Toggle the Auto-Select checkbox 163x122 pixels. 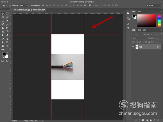(10, 6)
